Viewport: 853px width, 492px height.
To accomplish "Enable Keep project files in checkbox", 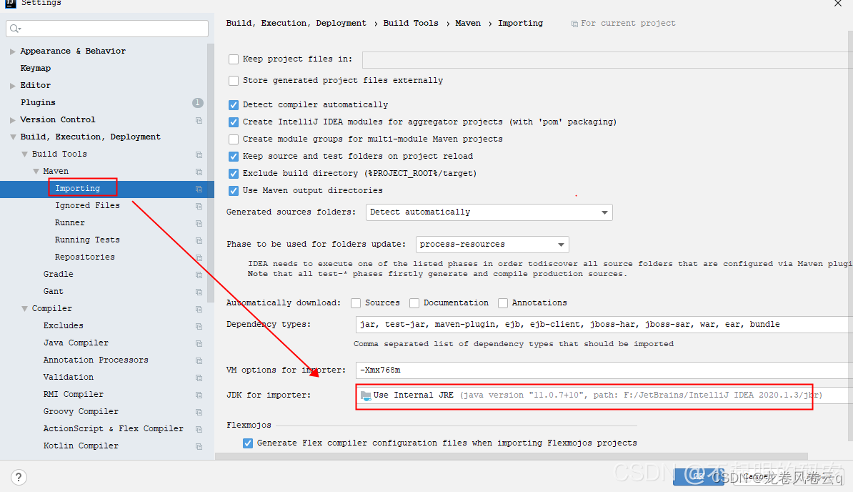I will pos(234,59).
